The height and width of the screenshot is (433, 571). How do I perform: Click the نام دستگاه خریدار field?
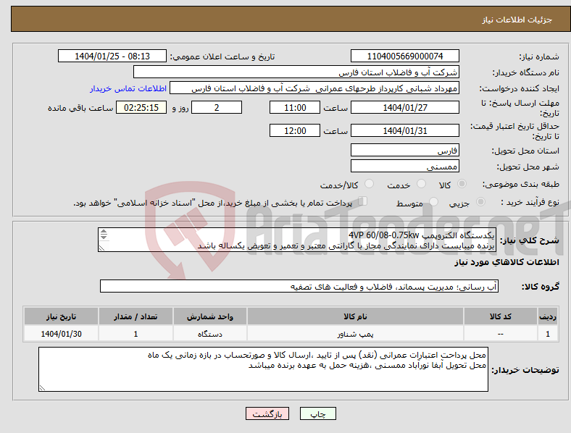point(296,72)
